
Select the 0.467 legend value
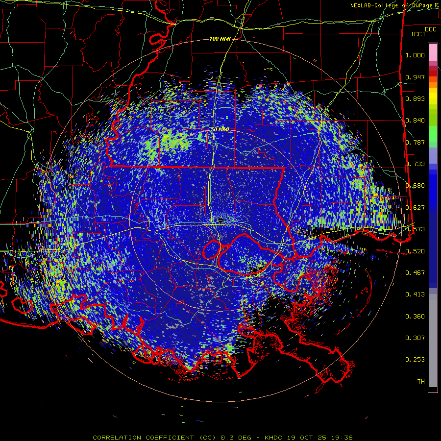coord(415,273)
